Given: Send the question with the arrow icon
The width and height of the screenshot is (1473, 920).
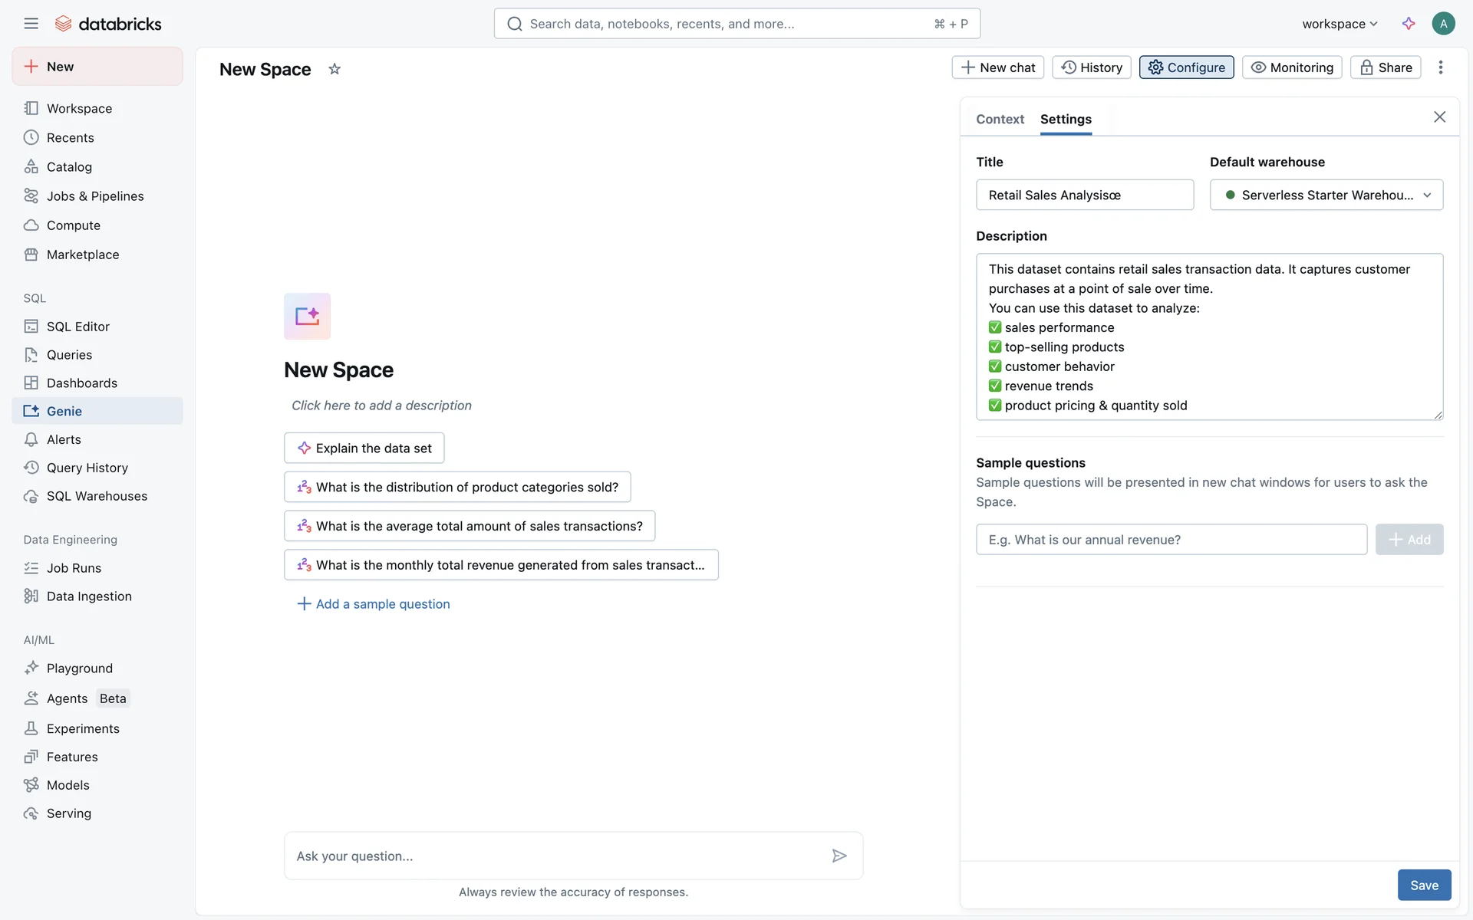Looking at the screenshot, I should click(839, 856).
